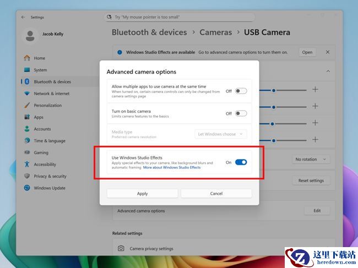The image size is (358, 268).
Task: Open Jacob Kelly's profile avatar
Action: [30, 36]
